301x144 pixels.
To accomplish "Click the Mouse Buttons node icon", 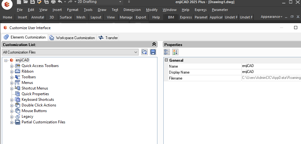I will coord(18,111).
